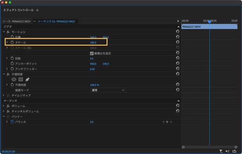Viewport: 242px width, 154px height.
Task: Toggle animation stopwatch for バランス
Action: tap(12, 122)
